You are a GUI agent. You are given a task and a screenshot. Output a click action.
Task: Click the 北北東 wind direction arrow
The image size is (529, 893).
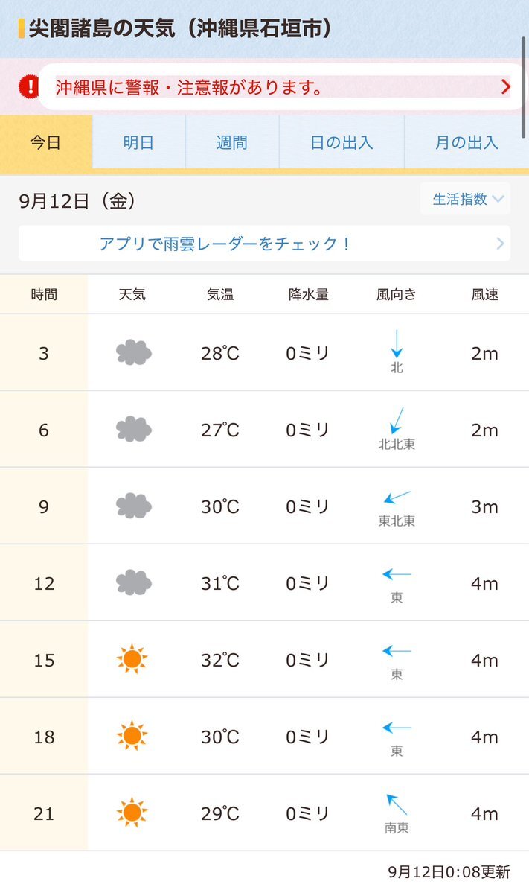coord(397,420)
